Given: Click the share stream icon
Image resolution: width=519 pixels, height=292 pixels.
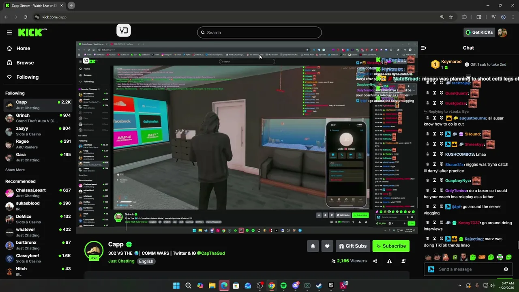Looking at the screenshot, I should coord(375,261).
